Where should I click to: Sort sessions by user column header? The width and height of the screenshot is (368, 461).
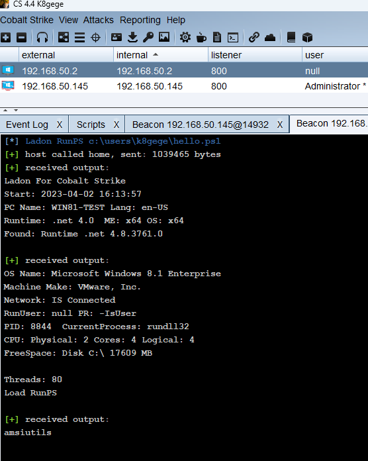[x=335, y=55]
